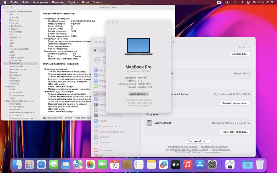This screenshot has width=277, height=173.
Task: Open the Файл menu
Action: (25, 2)
